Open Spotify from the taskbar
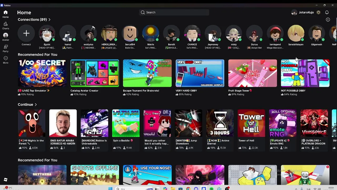Viewport: 337px width, 190px height. pos(211,189)
